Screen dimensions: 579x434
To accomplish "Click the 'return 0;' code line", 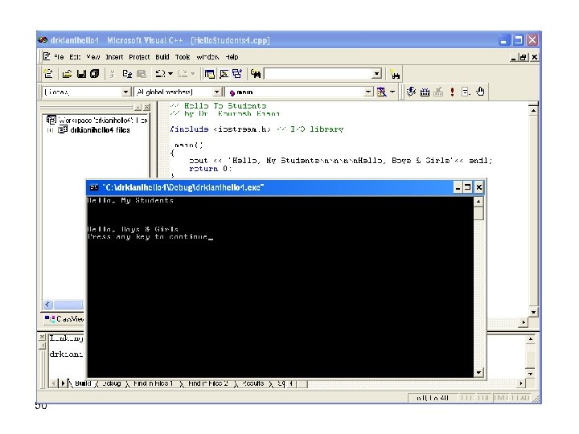I will click(x=210, y=169).
